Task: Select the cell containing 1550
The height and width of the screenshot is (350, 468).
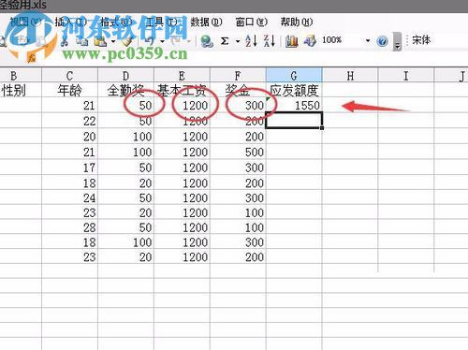Action: [294, 106]
